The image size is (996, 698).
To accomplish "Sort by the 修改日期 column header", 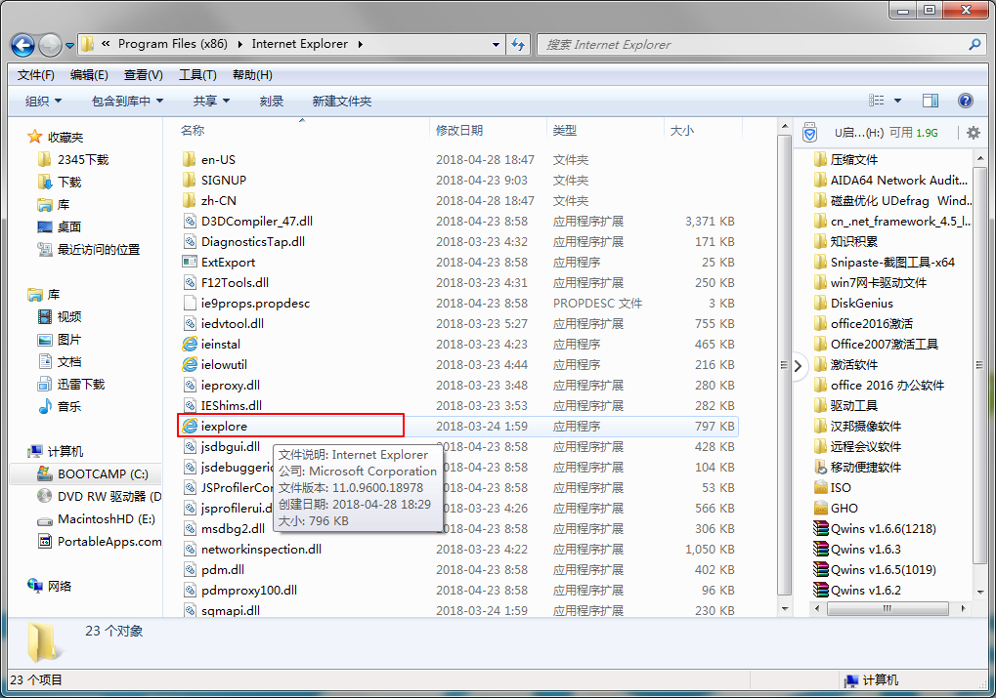I will tap(459, 130).
